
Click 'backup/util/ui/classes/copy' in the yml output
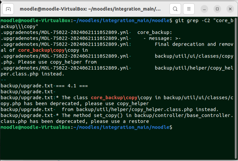(194, 56)
